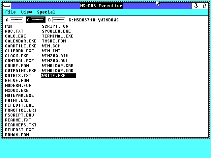Viewport: 211px width, 158px height.
Task: Select PAINT.EXE file
Action: [17, 100]
